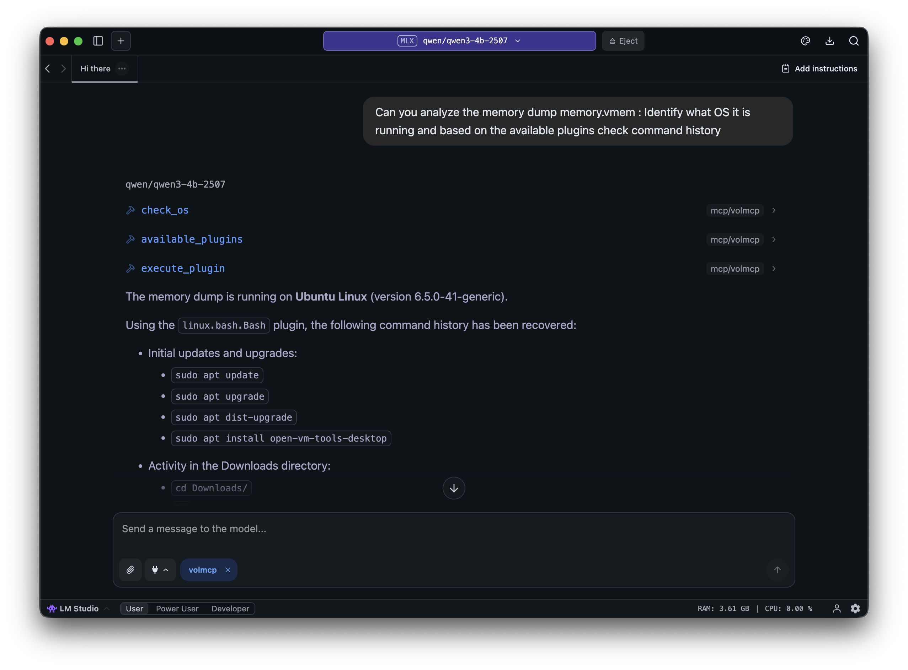Open the user account icon
908x670 pixels.
click(x=837, y=608)
